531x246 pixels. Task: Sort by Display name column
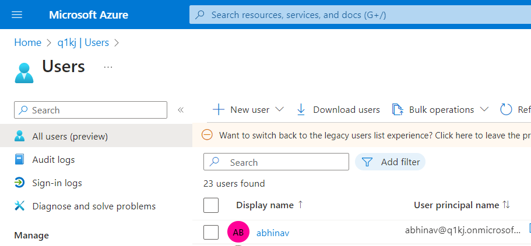(265, 205)
